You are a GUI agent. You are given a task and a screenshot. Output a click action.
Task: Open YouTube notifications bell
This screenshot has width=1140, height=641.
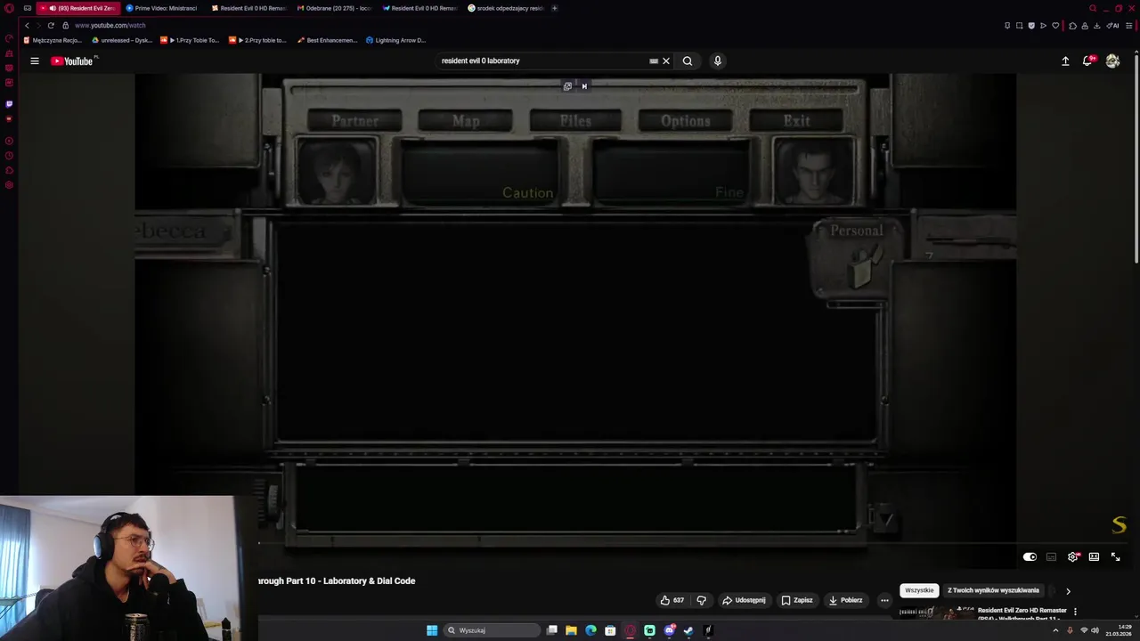[1088, 61]
